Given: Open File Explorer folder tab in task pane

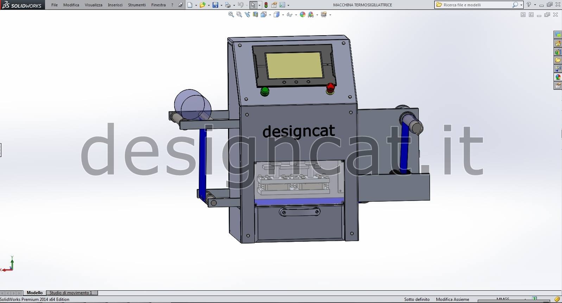Looking at the screenshot, I should (558, 60).
